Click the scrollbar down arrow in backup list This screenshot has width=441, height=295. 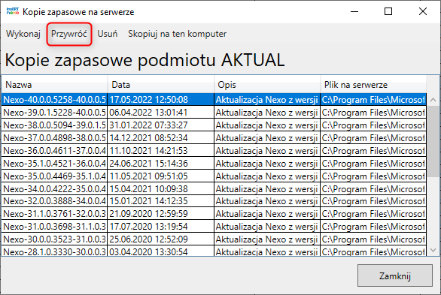[x=433, y=250]
